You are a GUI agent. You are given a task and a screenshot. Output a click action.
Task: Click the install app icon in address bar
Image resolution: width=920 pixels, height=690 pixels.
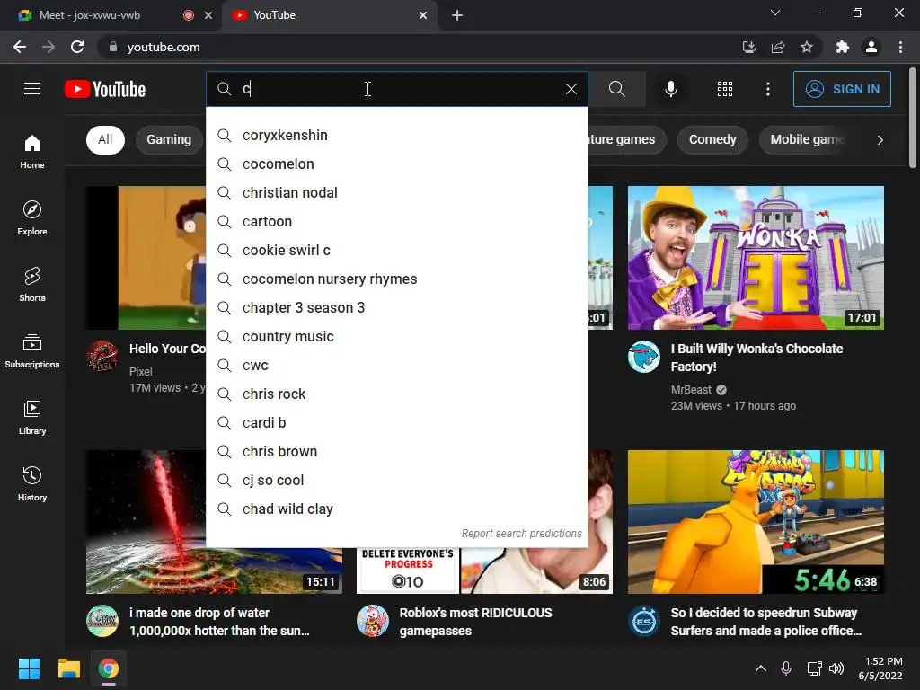tap(748, 47)
